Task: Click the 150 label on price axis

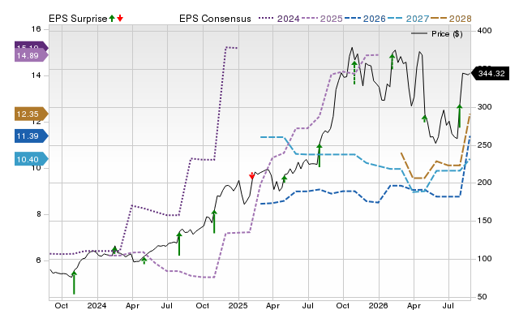Action: point(485,221)
